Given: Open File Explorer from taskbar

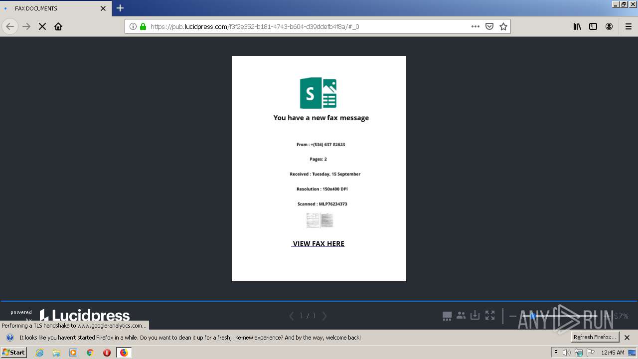Looking at the screenshot, I should click(56, 353).
